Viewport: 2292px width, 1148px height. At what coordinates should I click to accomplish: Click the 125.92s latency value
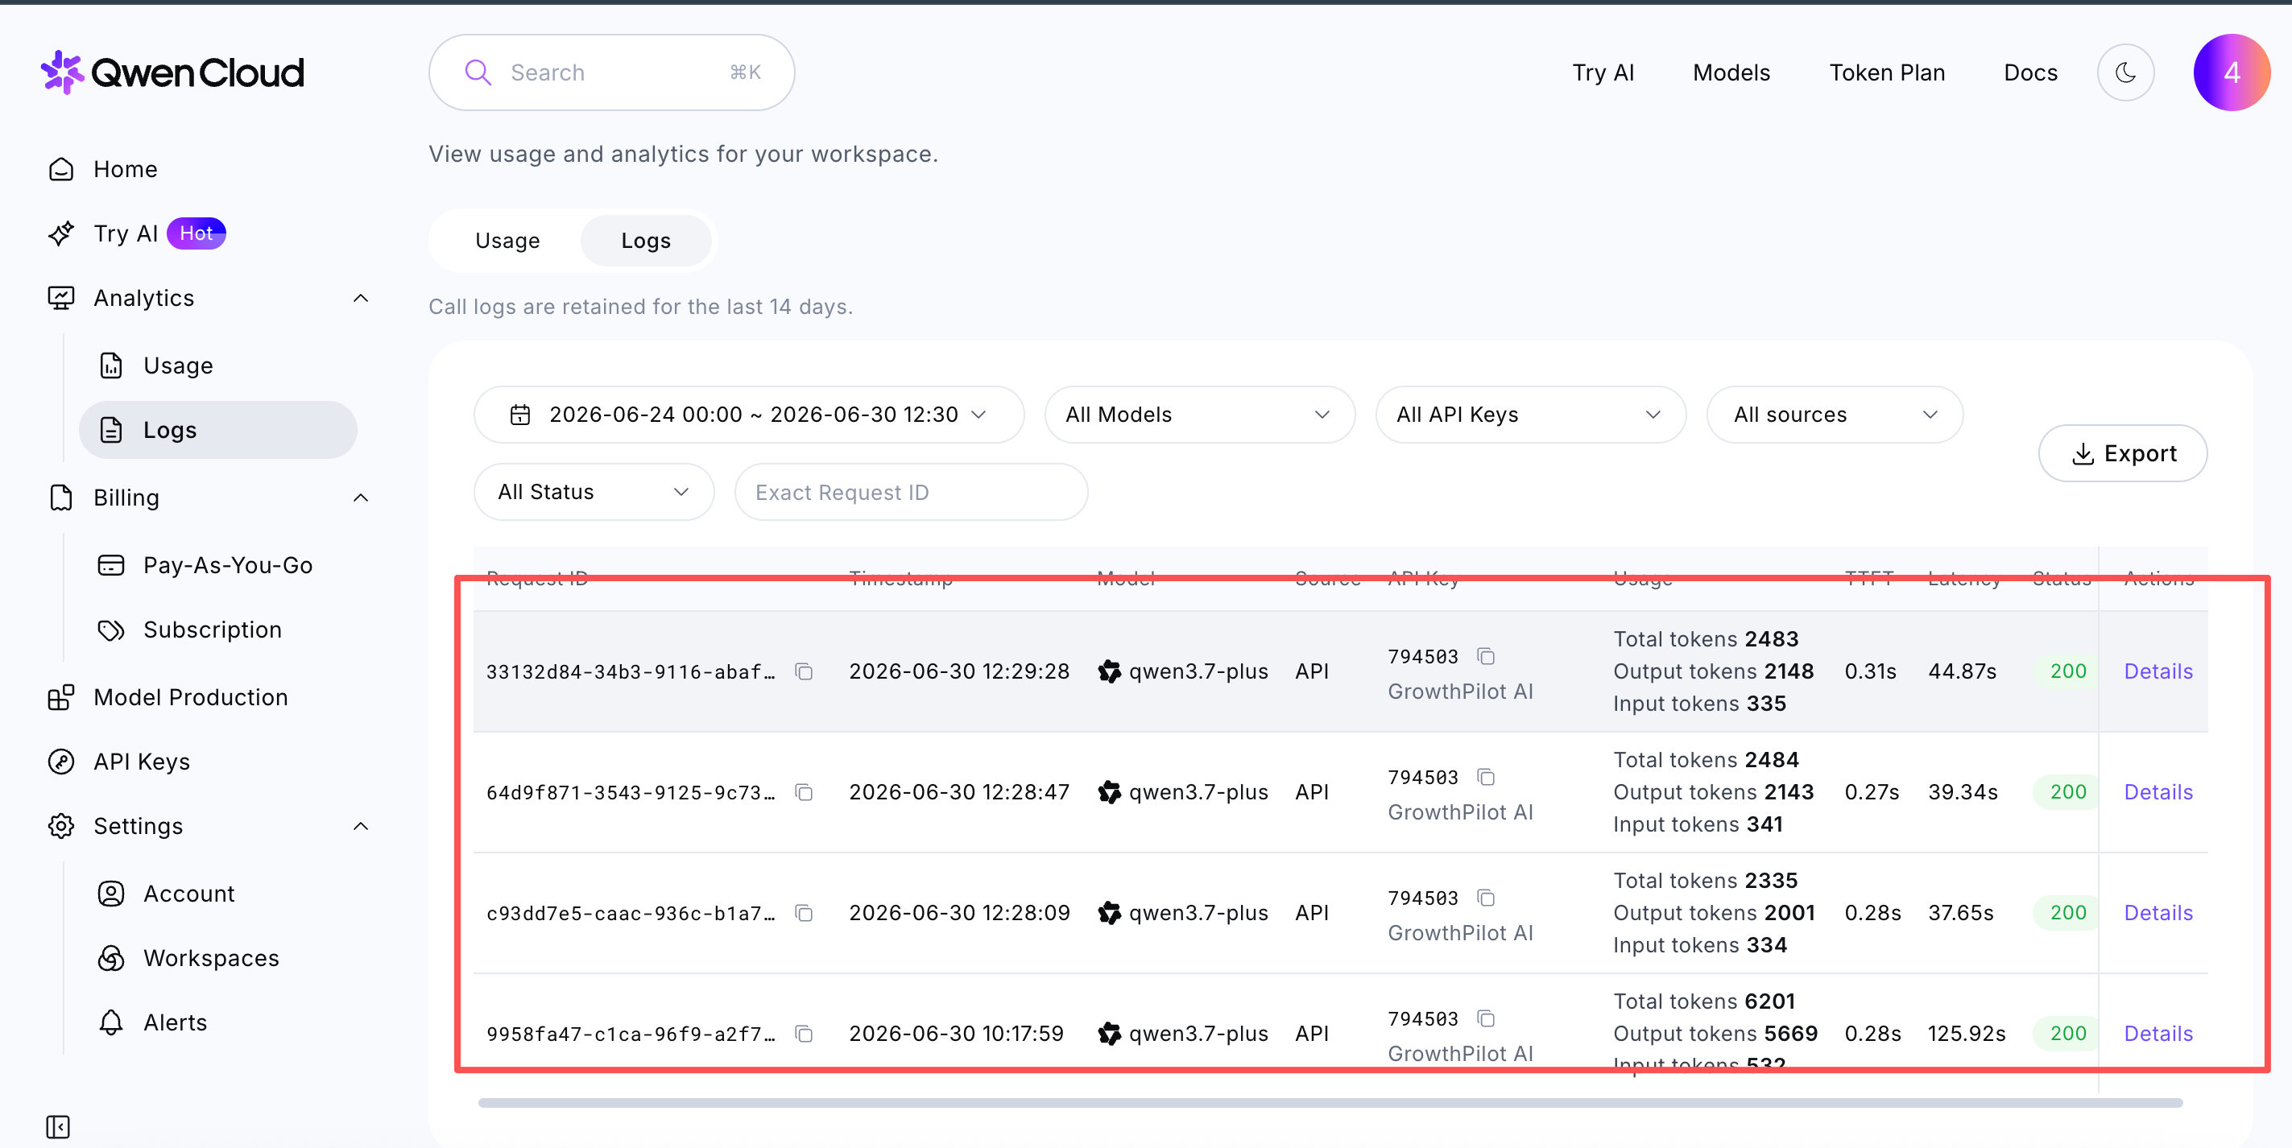[x=1967, y=1034]
